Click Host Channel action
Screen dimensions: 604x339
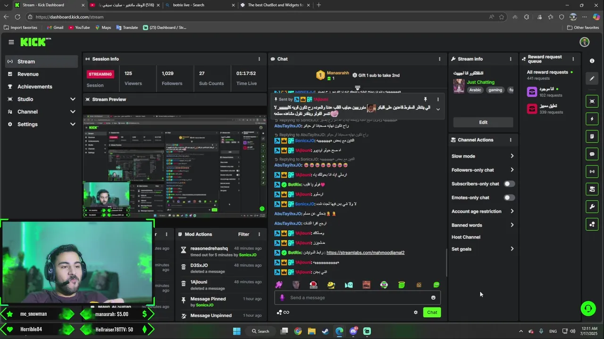click(x=466, y=237)
